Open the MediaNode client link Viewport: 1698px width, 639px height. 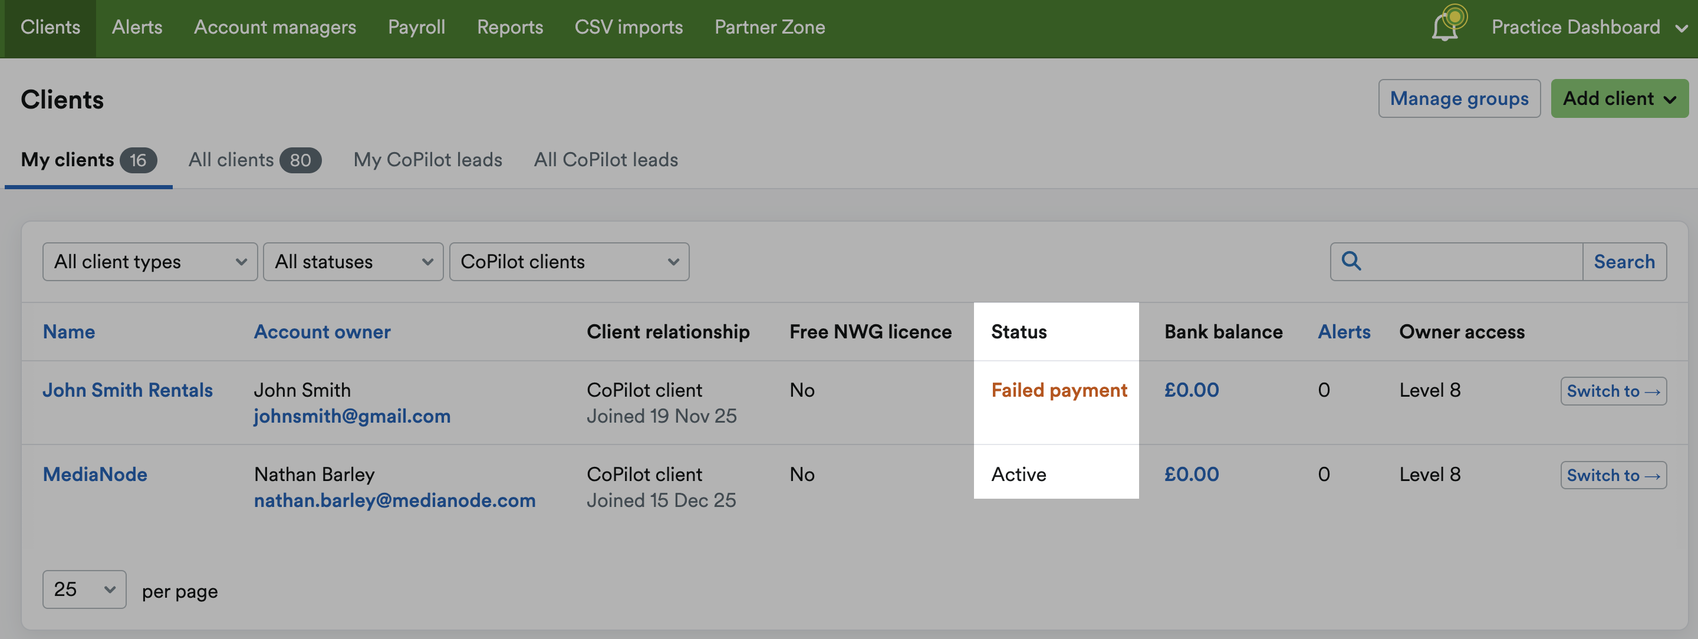pyautogui.click(x=95, y=475)
